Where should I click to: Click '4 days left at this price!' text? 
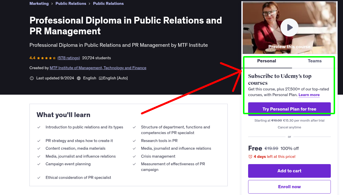coord(274,156)
